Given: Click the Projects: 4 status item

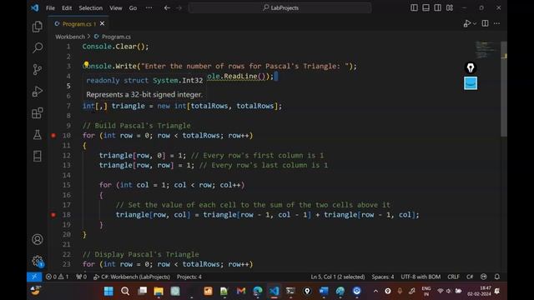Looking at the screenshot, I should coord(189,277).
